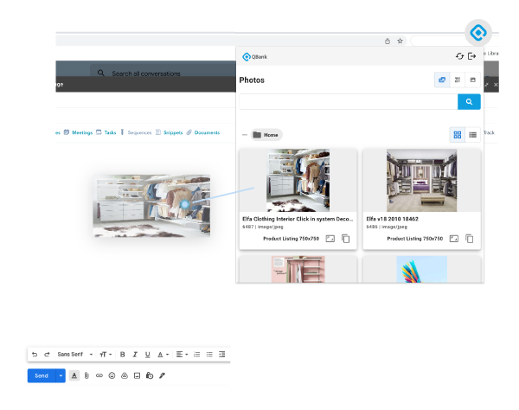Screen dimensions: 519x410
Task: Select the Elfa v18 2010 18462 thumbnail
Action: coord(422,180)
